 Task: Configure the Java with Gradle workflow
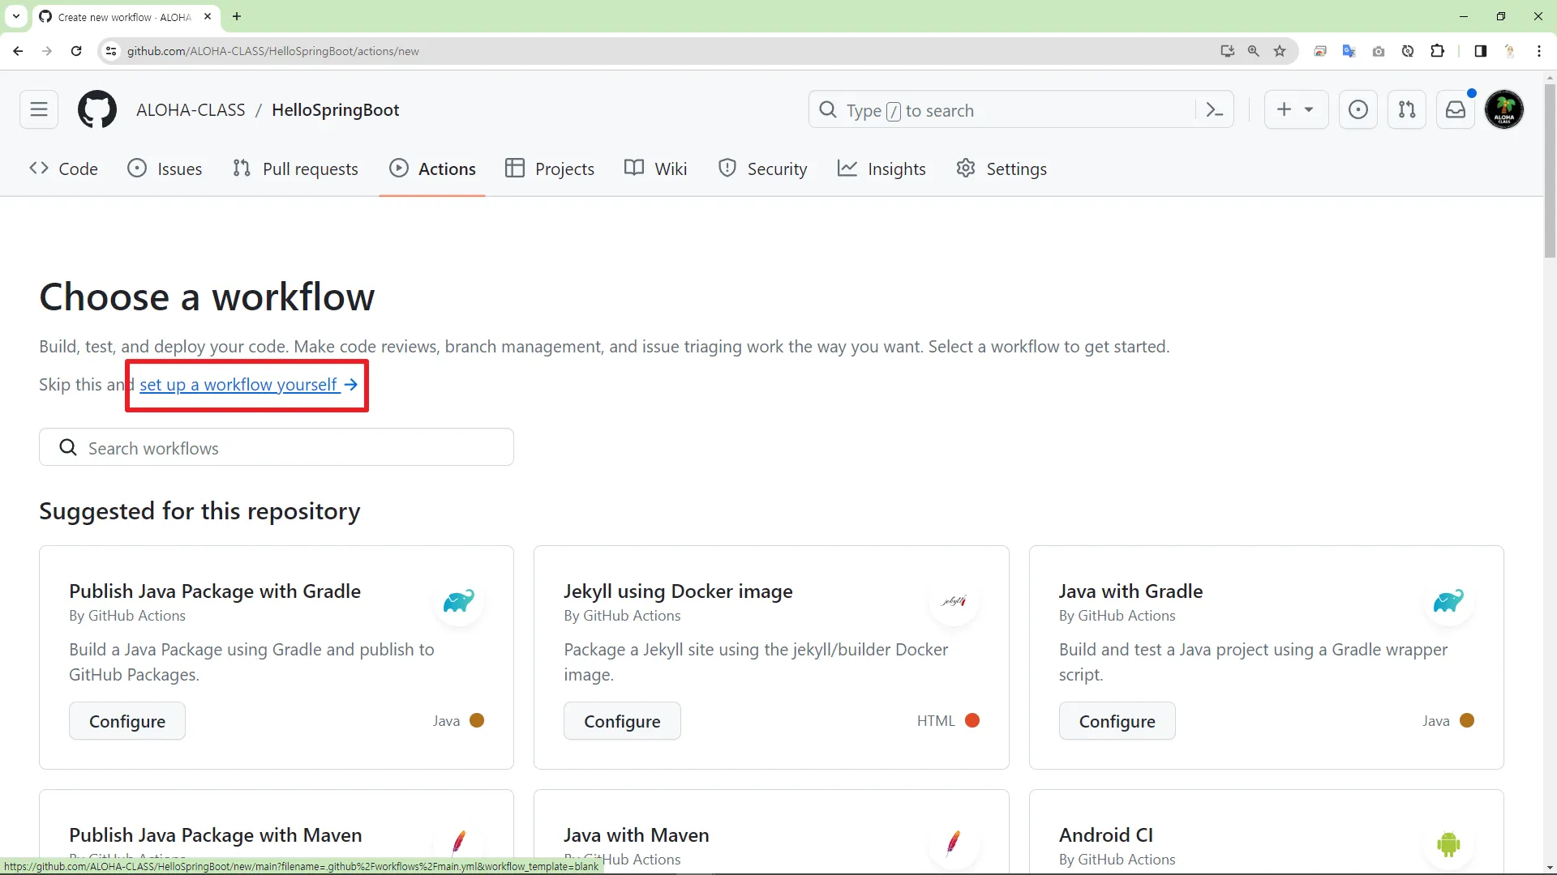pyautogui.click(x=1117, y=721)
